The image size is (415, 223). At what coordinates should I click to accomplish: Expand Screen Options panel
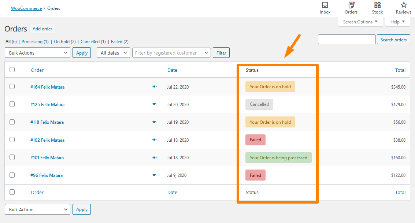pos(360,22)
